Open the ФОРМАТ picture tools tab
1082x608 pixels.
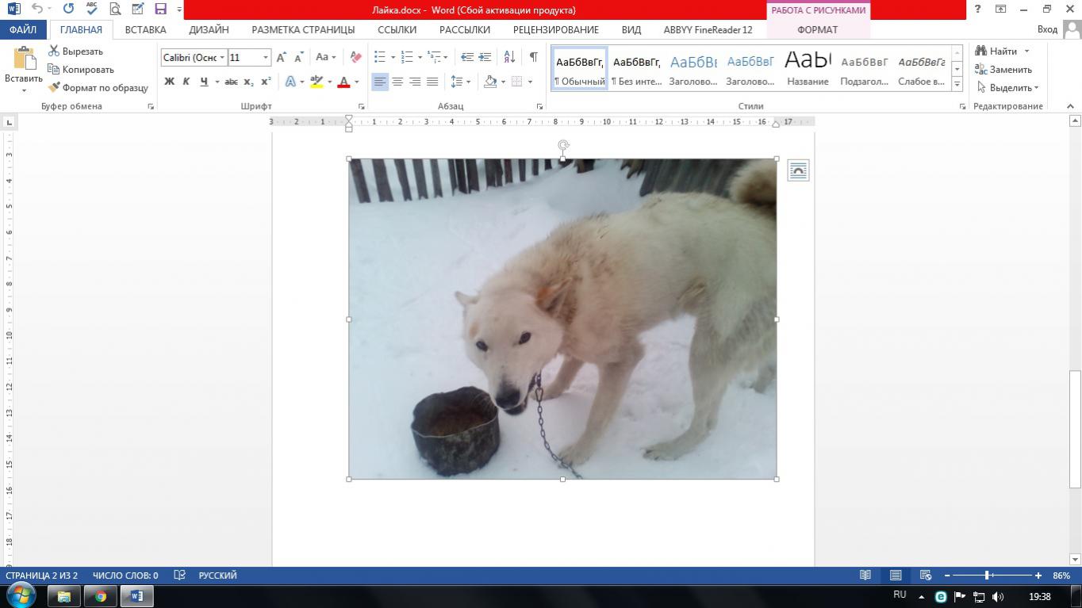817,29
